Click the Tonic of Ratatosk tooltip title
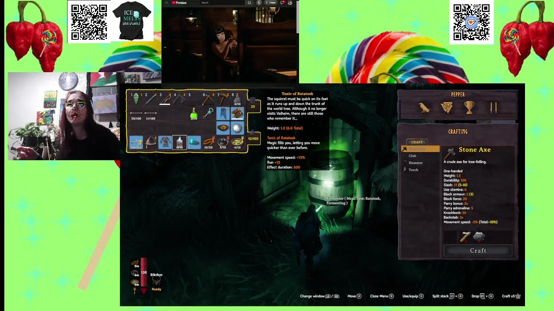The image size is (554, 311). pos(297,94)
